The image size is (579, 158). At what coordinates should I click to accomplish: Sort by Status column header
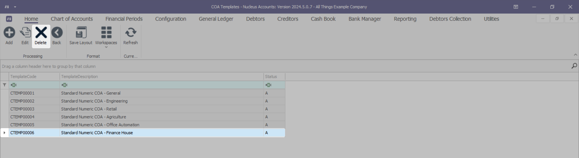coord(274,77)
